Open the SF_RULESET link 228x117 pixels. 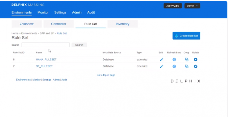click(x=44, y=66)
